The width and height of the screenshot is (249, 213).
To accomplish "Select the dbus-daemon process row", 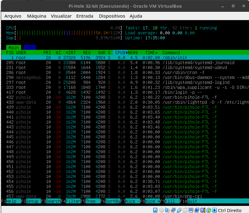I will 125,77.
